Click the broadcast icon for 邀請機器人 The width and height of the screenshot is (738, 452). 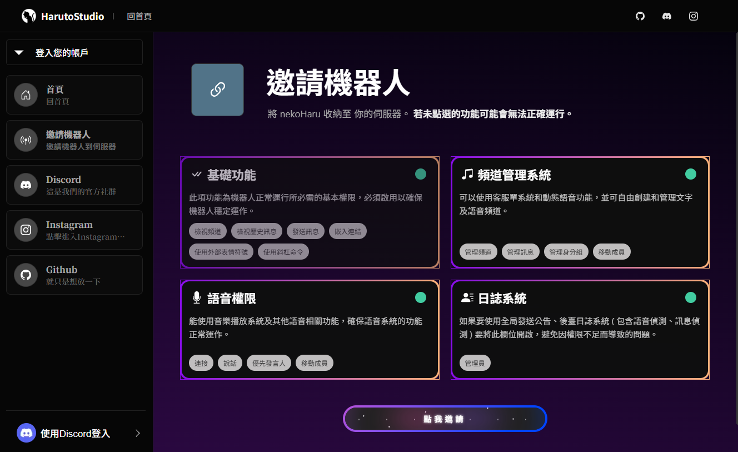(26, 140)
